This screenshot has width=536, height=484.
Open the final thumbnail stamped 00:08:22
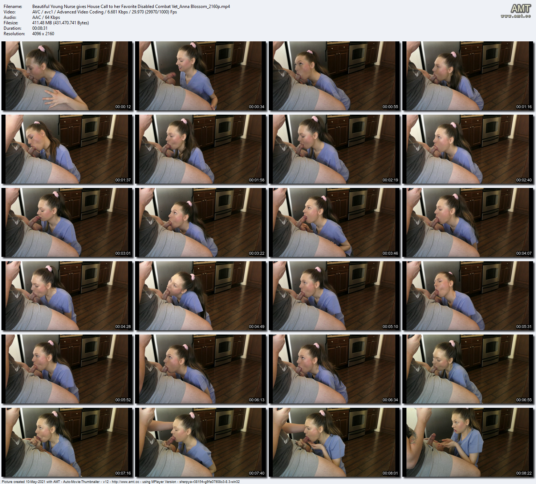click(468, 442)
